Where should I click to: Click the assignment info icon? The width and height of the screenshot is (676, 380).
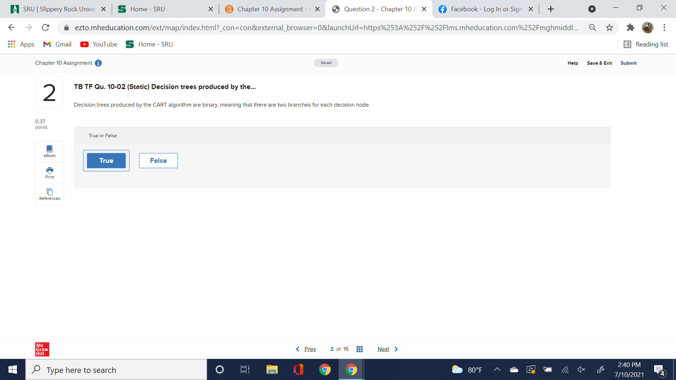click(x=98, y=63)
